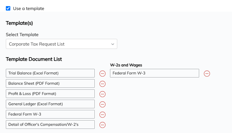Edit Detail of Officer's Compensation/W-2's field

click(50, 124)
